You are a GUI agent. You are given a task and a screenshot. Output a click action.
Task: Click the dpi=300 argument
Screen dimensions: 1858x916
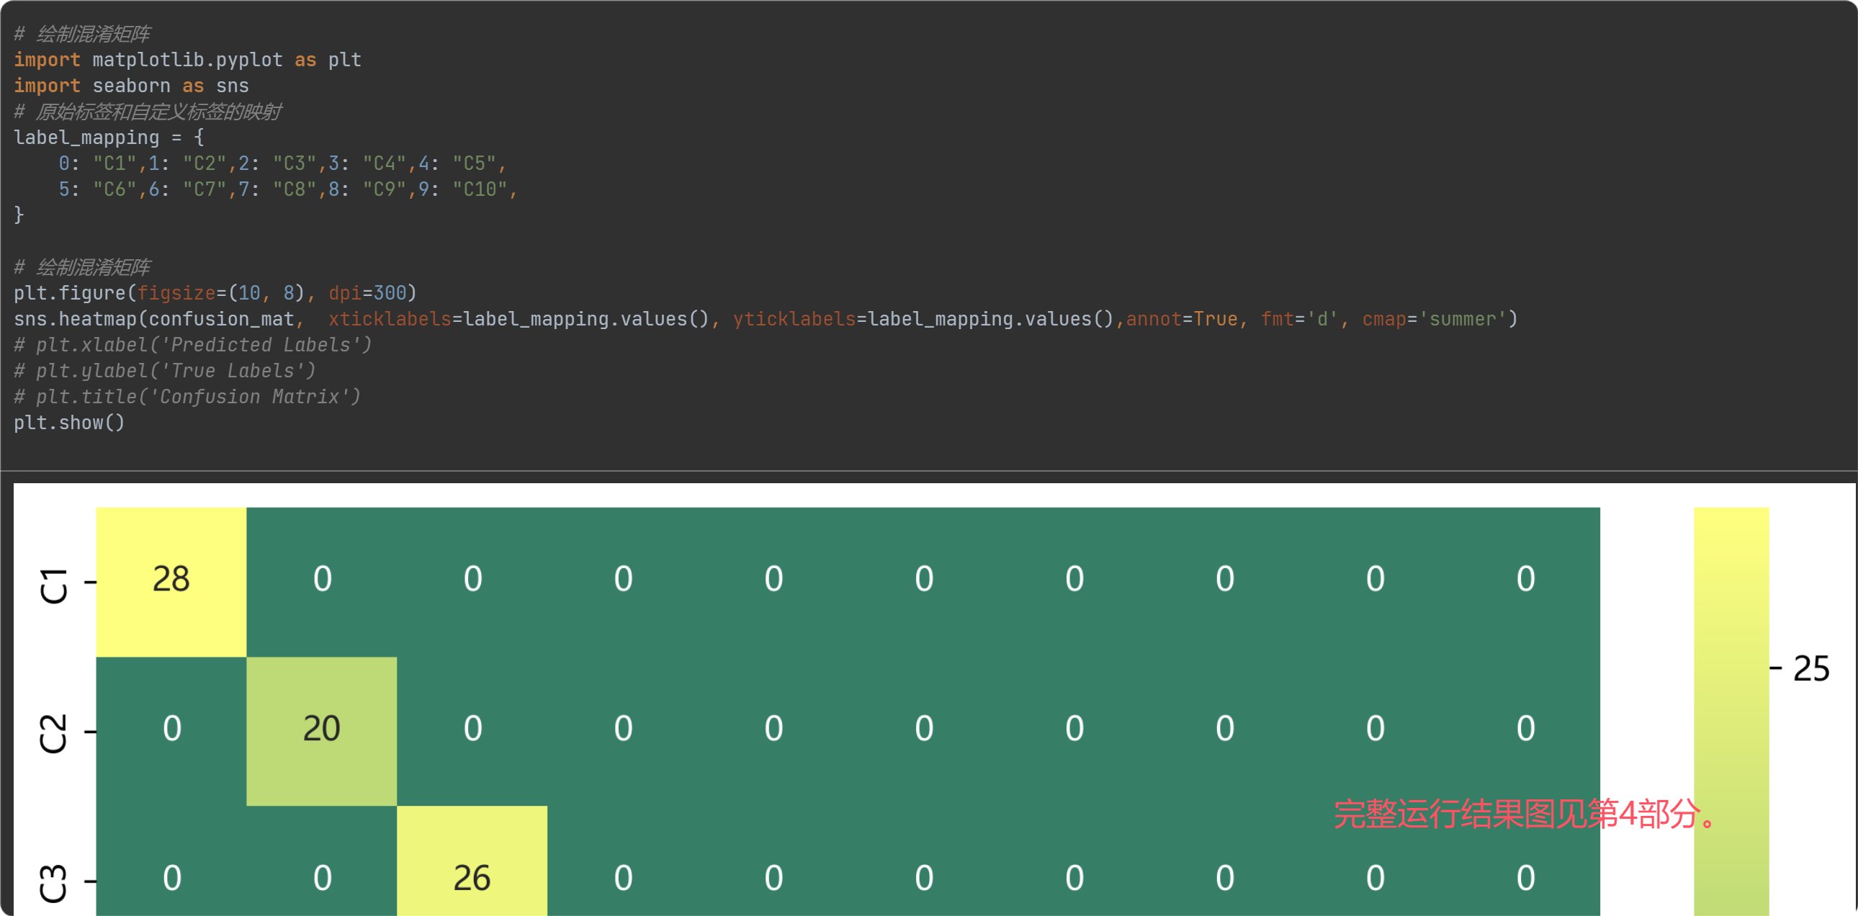367,293
